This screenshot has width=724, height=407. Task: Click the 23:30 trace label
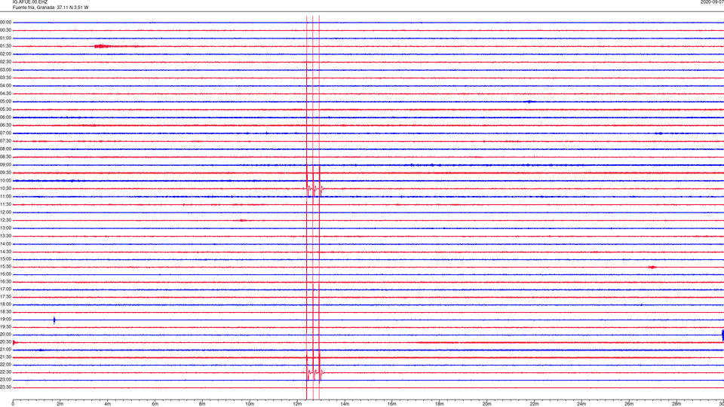coord(5,387)
